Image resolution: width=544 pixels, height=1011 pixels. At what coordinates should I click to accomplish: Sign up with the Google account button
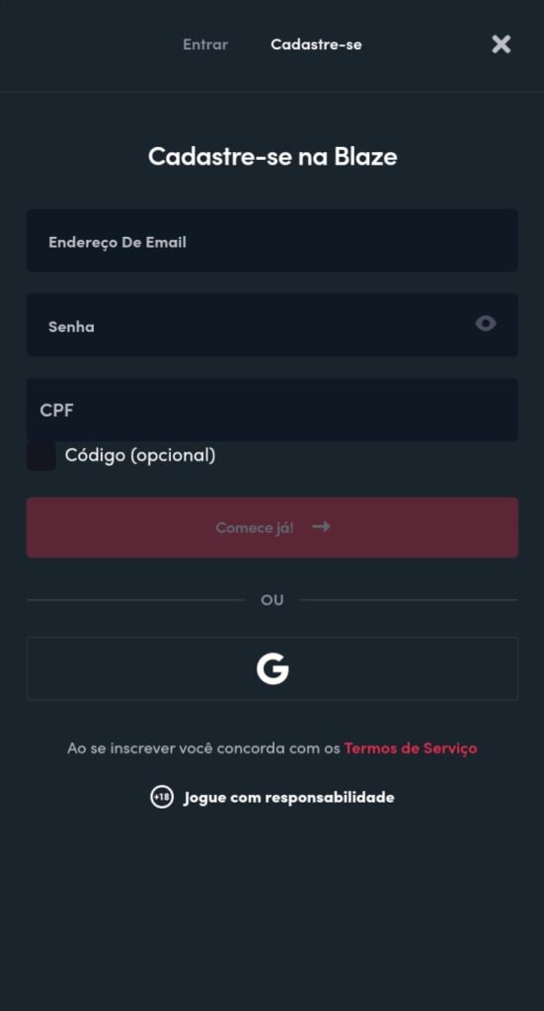[272, 668]
